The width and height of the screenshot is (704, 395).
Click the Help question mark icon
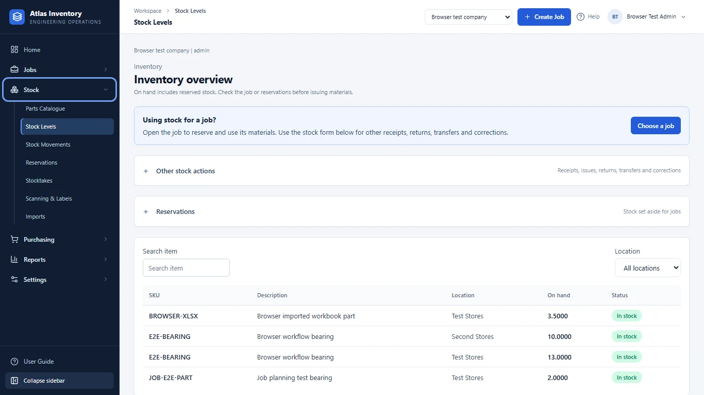coord(581,17)
